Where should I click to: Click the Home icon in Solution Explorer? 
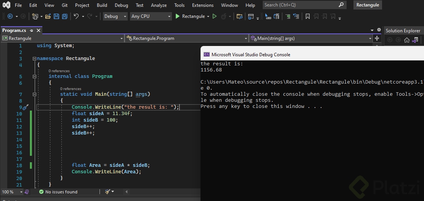click(x=406, y=40)
